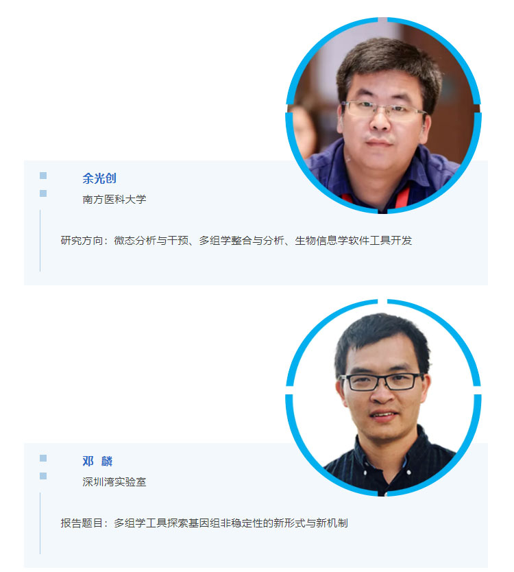The image size is (514, 572).
Task: Click the vertical divider line in 余光创's card
Action: click(x=40, y=241)
